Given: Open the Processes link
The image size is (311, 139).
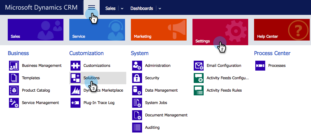Looking at the screenshot, I should click(277, 66).
